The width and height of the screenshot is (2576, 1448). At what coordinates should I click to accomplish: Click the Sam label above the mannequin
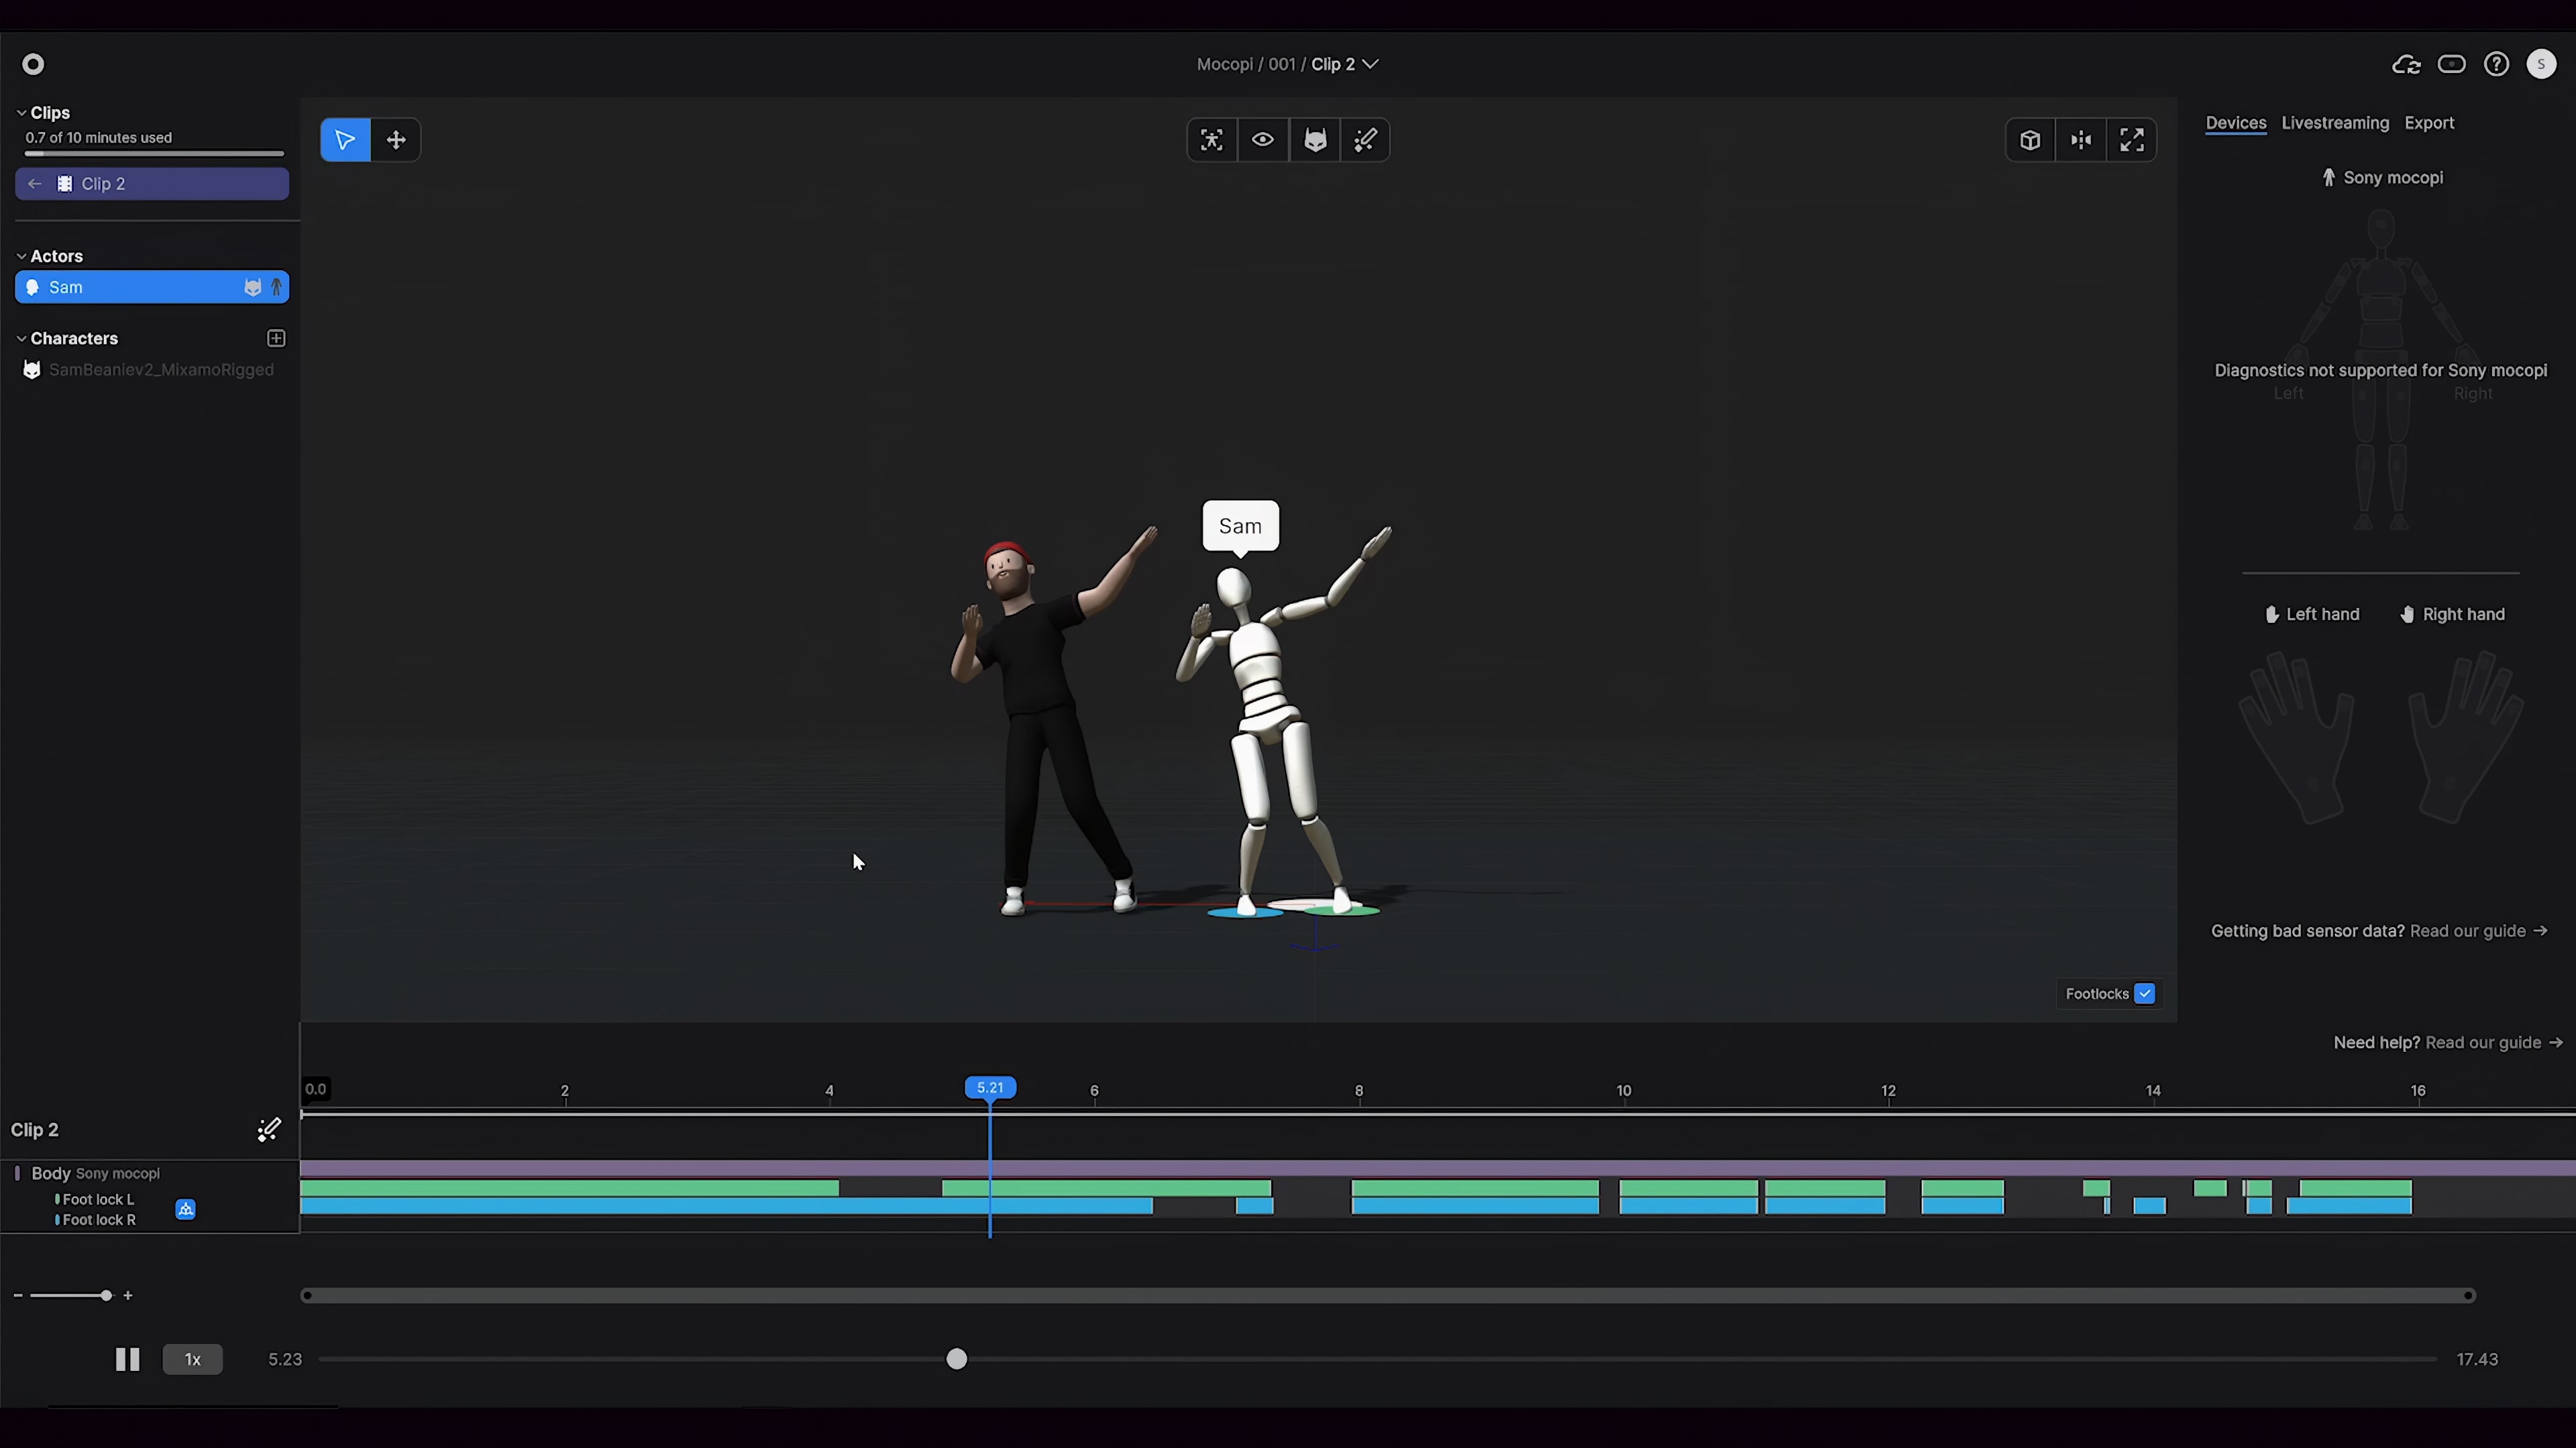point(1240,527)
